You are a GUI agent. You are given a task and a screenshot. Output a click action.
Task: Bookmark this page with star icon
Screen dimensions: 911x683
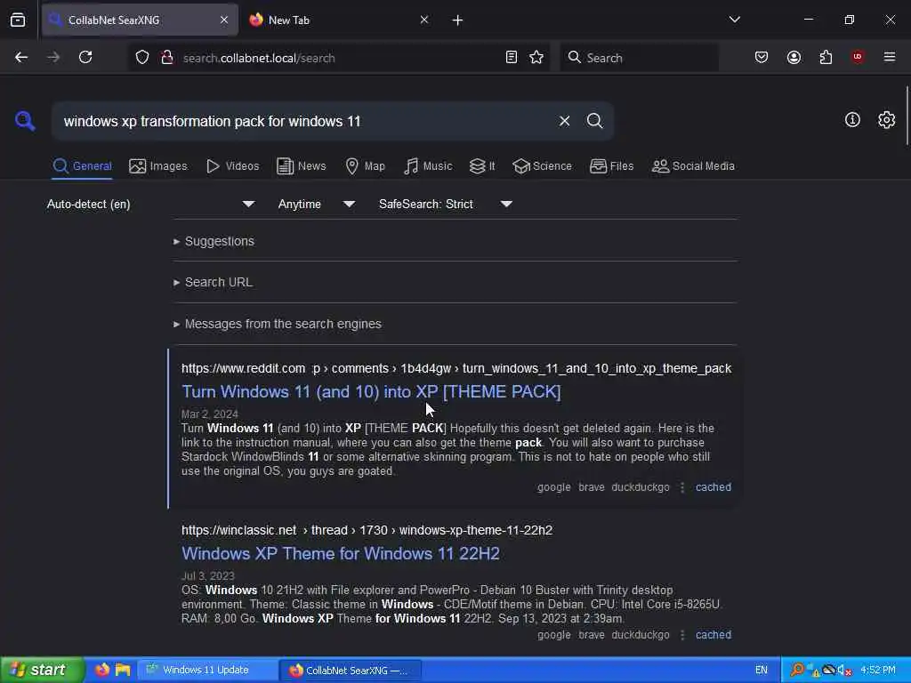(536, 58)
